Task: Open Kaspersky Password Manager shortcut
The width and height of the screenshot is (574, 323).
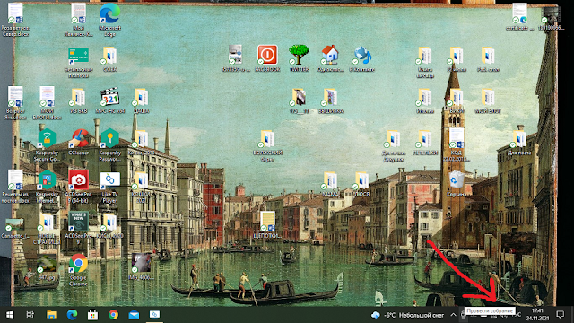Action: (x=109, y=145)
